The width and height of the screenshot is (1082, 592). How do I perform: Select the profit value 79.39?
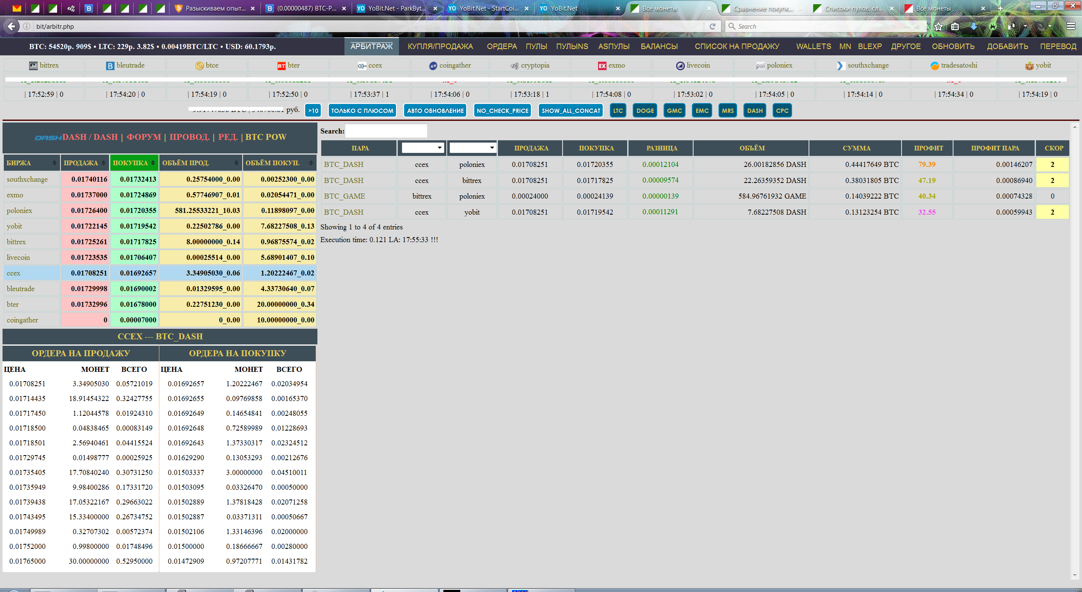click(x=926, y=164)
